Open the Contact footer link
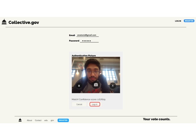This screenshot has width=196, height=140. pos(38,120)
